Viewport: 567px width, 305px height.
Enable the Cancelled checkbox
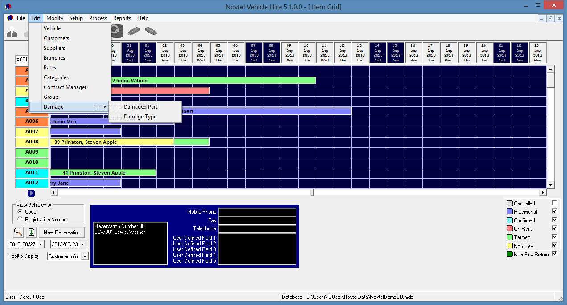coord(555,203)
